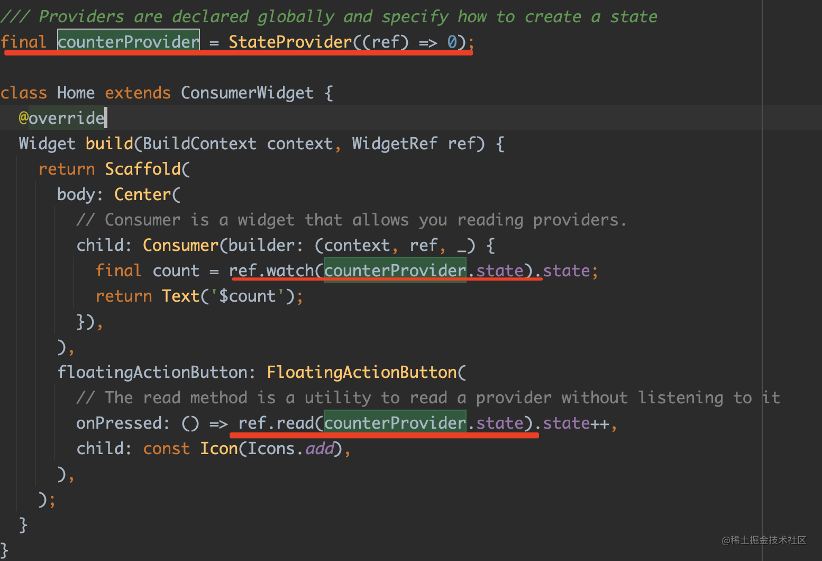Click the Scaffold widget constructor
822x561 pixels.
coord(143,169)
